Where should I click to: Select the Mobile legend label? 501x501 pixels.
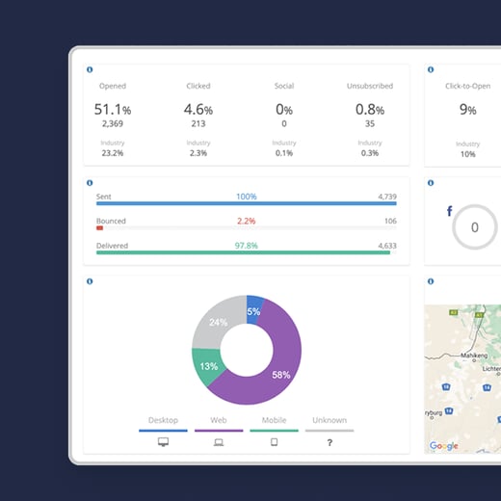pyautogui.click(x=274, y=420)
